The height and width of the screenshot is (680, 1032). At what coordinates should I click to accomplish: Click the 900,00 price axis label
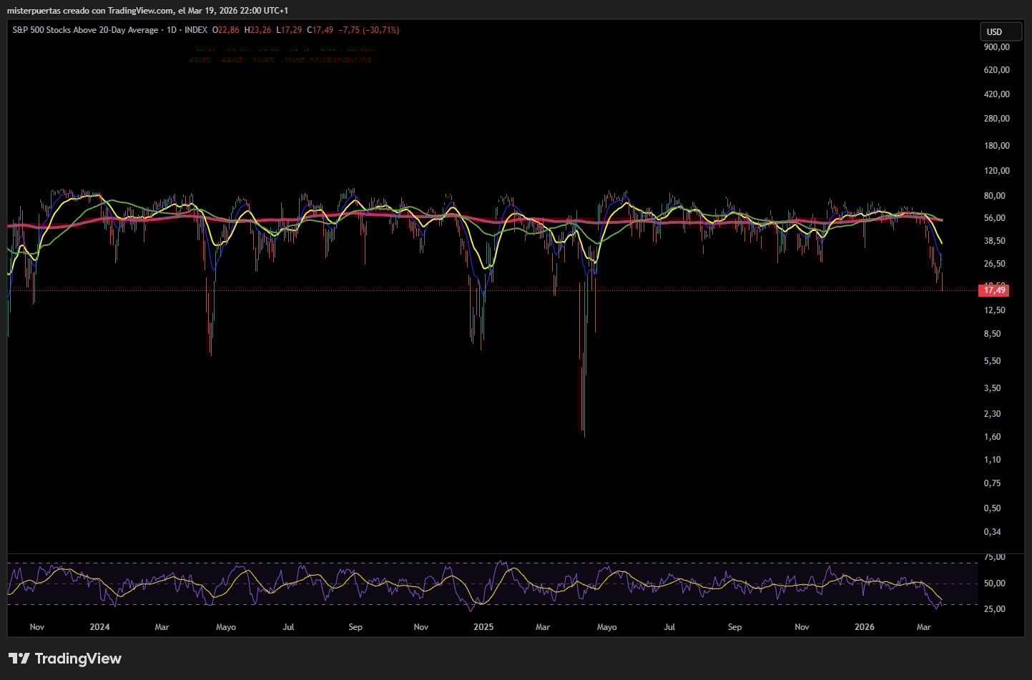[997, 47]
